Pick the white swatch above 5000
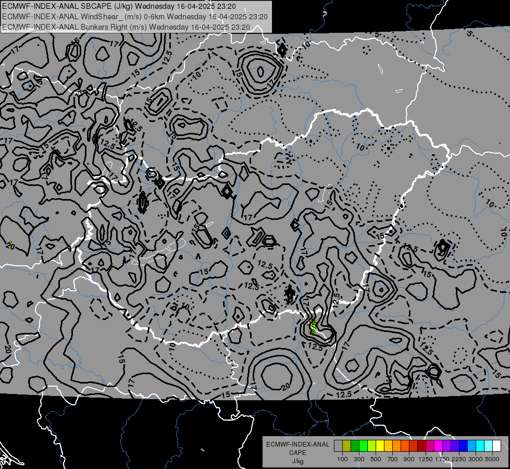The image size is (510, 469). coord(496,446)
